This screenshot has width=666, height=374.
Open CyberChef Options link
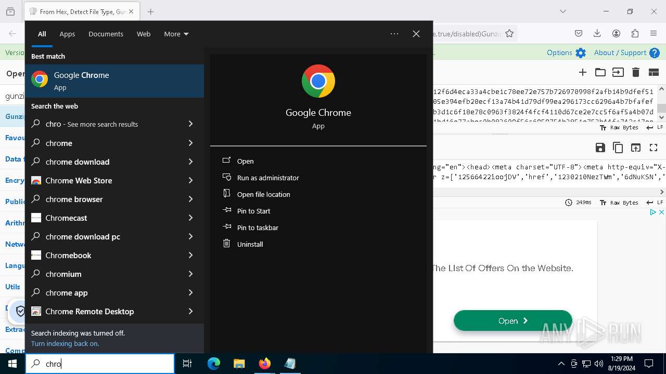point(566,52)
